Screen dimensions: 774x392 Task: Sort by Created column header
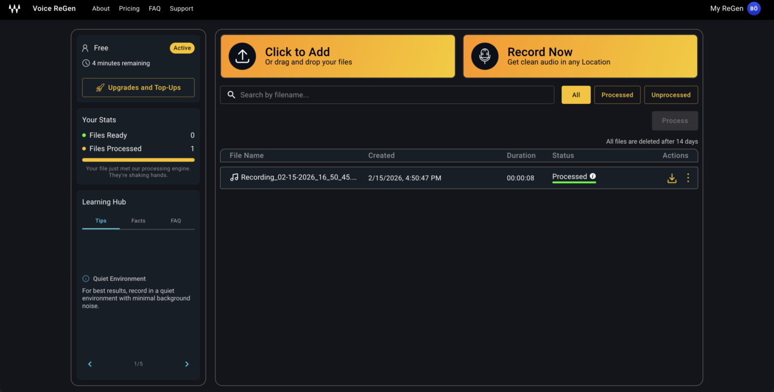tap(382, 155)
